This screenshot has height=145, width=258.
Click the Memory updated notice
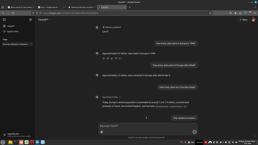[112, 27]
